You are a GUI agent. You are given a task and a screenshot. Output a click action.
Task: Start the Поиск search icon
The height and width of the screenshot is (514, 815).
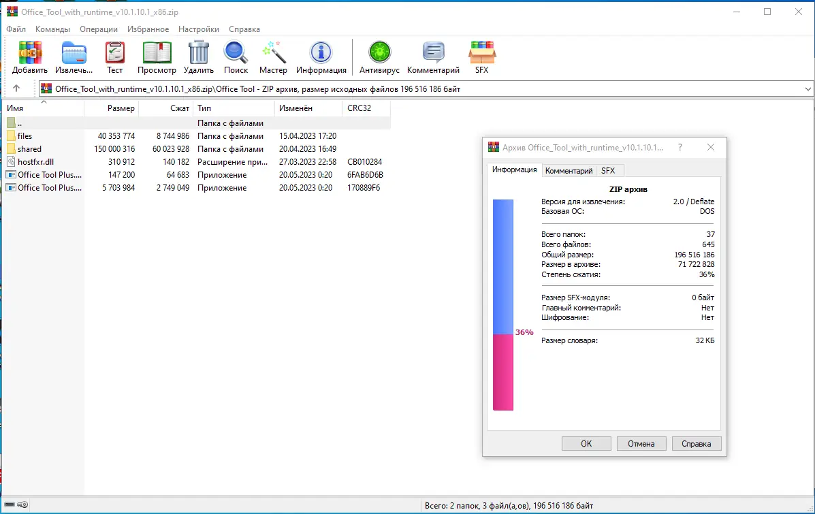point(235,53)
